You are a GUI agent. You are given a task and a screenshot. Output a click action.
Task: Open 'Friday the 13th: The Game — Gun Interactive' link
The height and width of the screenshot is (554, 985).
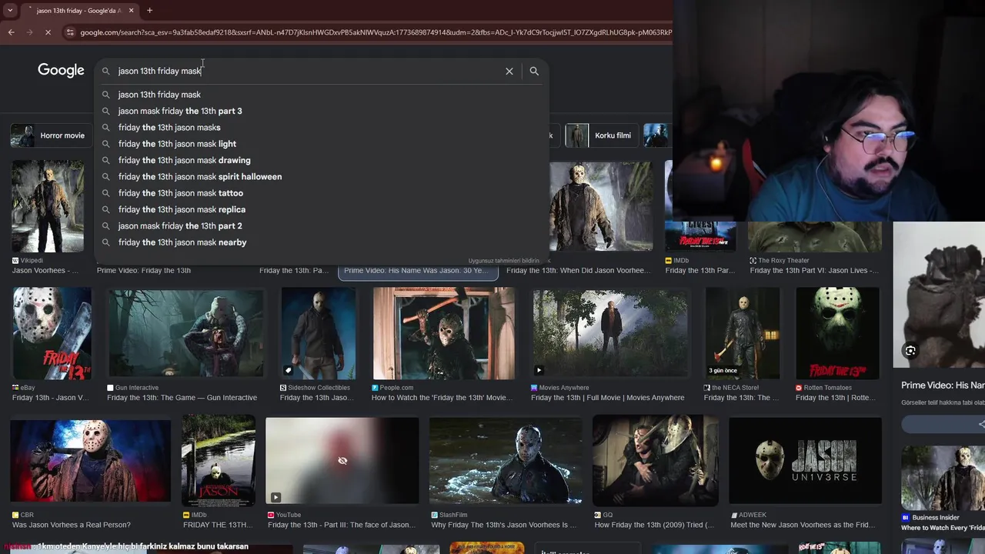click(x=182, y=398)
